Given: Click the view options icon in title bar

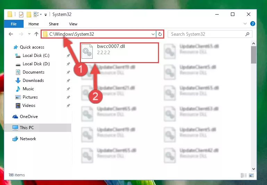Looking at the screenshot, I should click(x=36, y=15).
